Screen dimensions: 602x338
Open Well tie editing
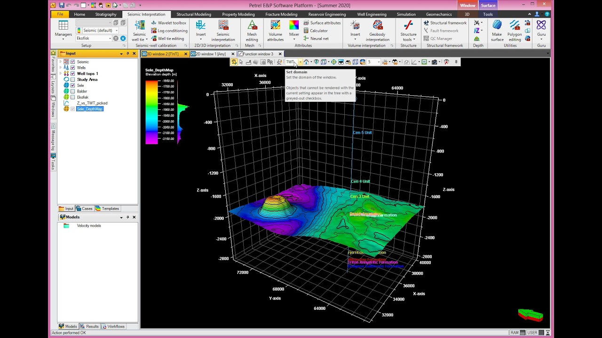click(x=167, y=38)
